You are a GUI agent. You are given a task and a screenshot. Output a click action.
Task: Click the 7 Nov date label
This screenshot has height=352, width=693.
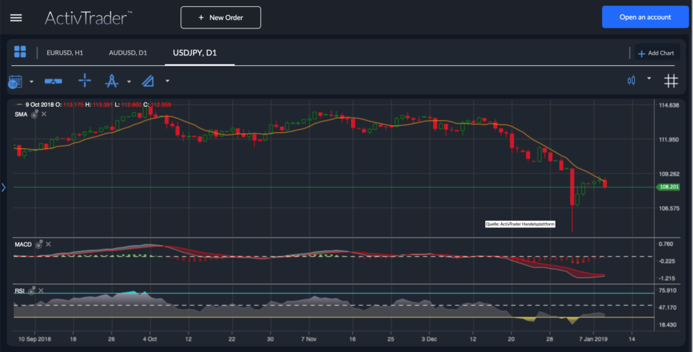click(309, 340)
